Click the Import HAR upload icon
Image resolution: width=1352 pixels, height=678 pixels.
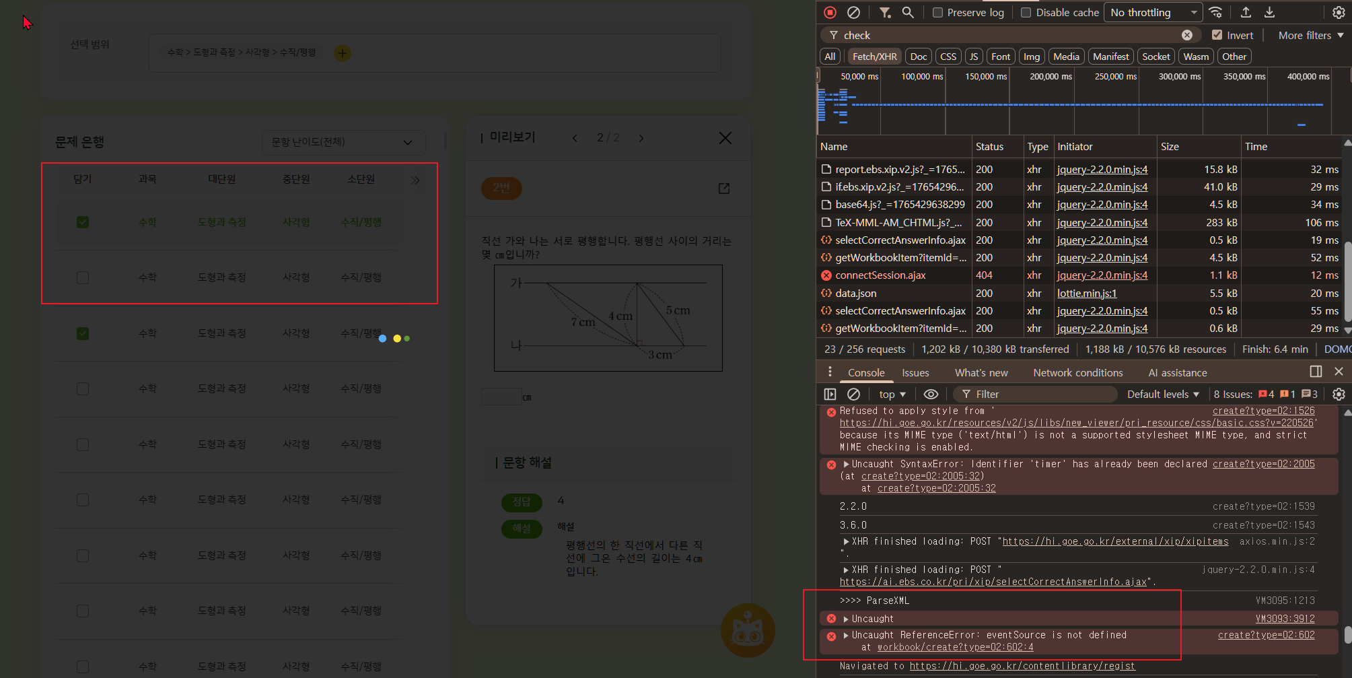tap(1246, 12)
